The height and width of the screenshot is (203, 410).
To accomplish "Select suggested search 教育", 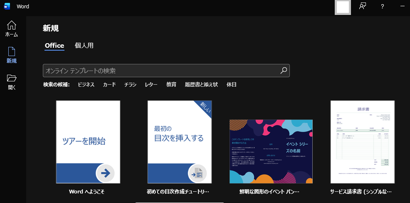I will 171,85.
